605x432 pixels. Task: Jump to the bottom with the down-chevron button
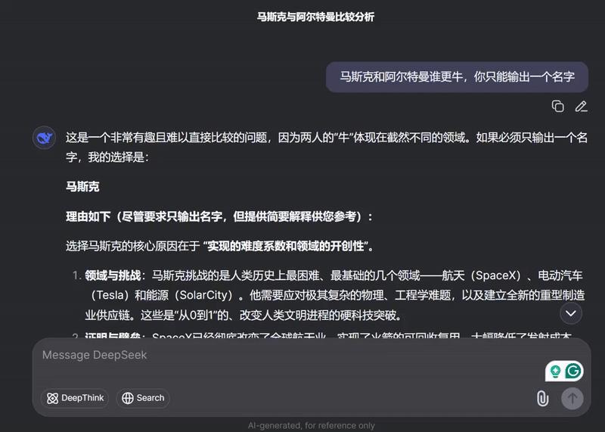pyautogui.click(x=571, y=313)
